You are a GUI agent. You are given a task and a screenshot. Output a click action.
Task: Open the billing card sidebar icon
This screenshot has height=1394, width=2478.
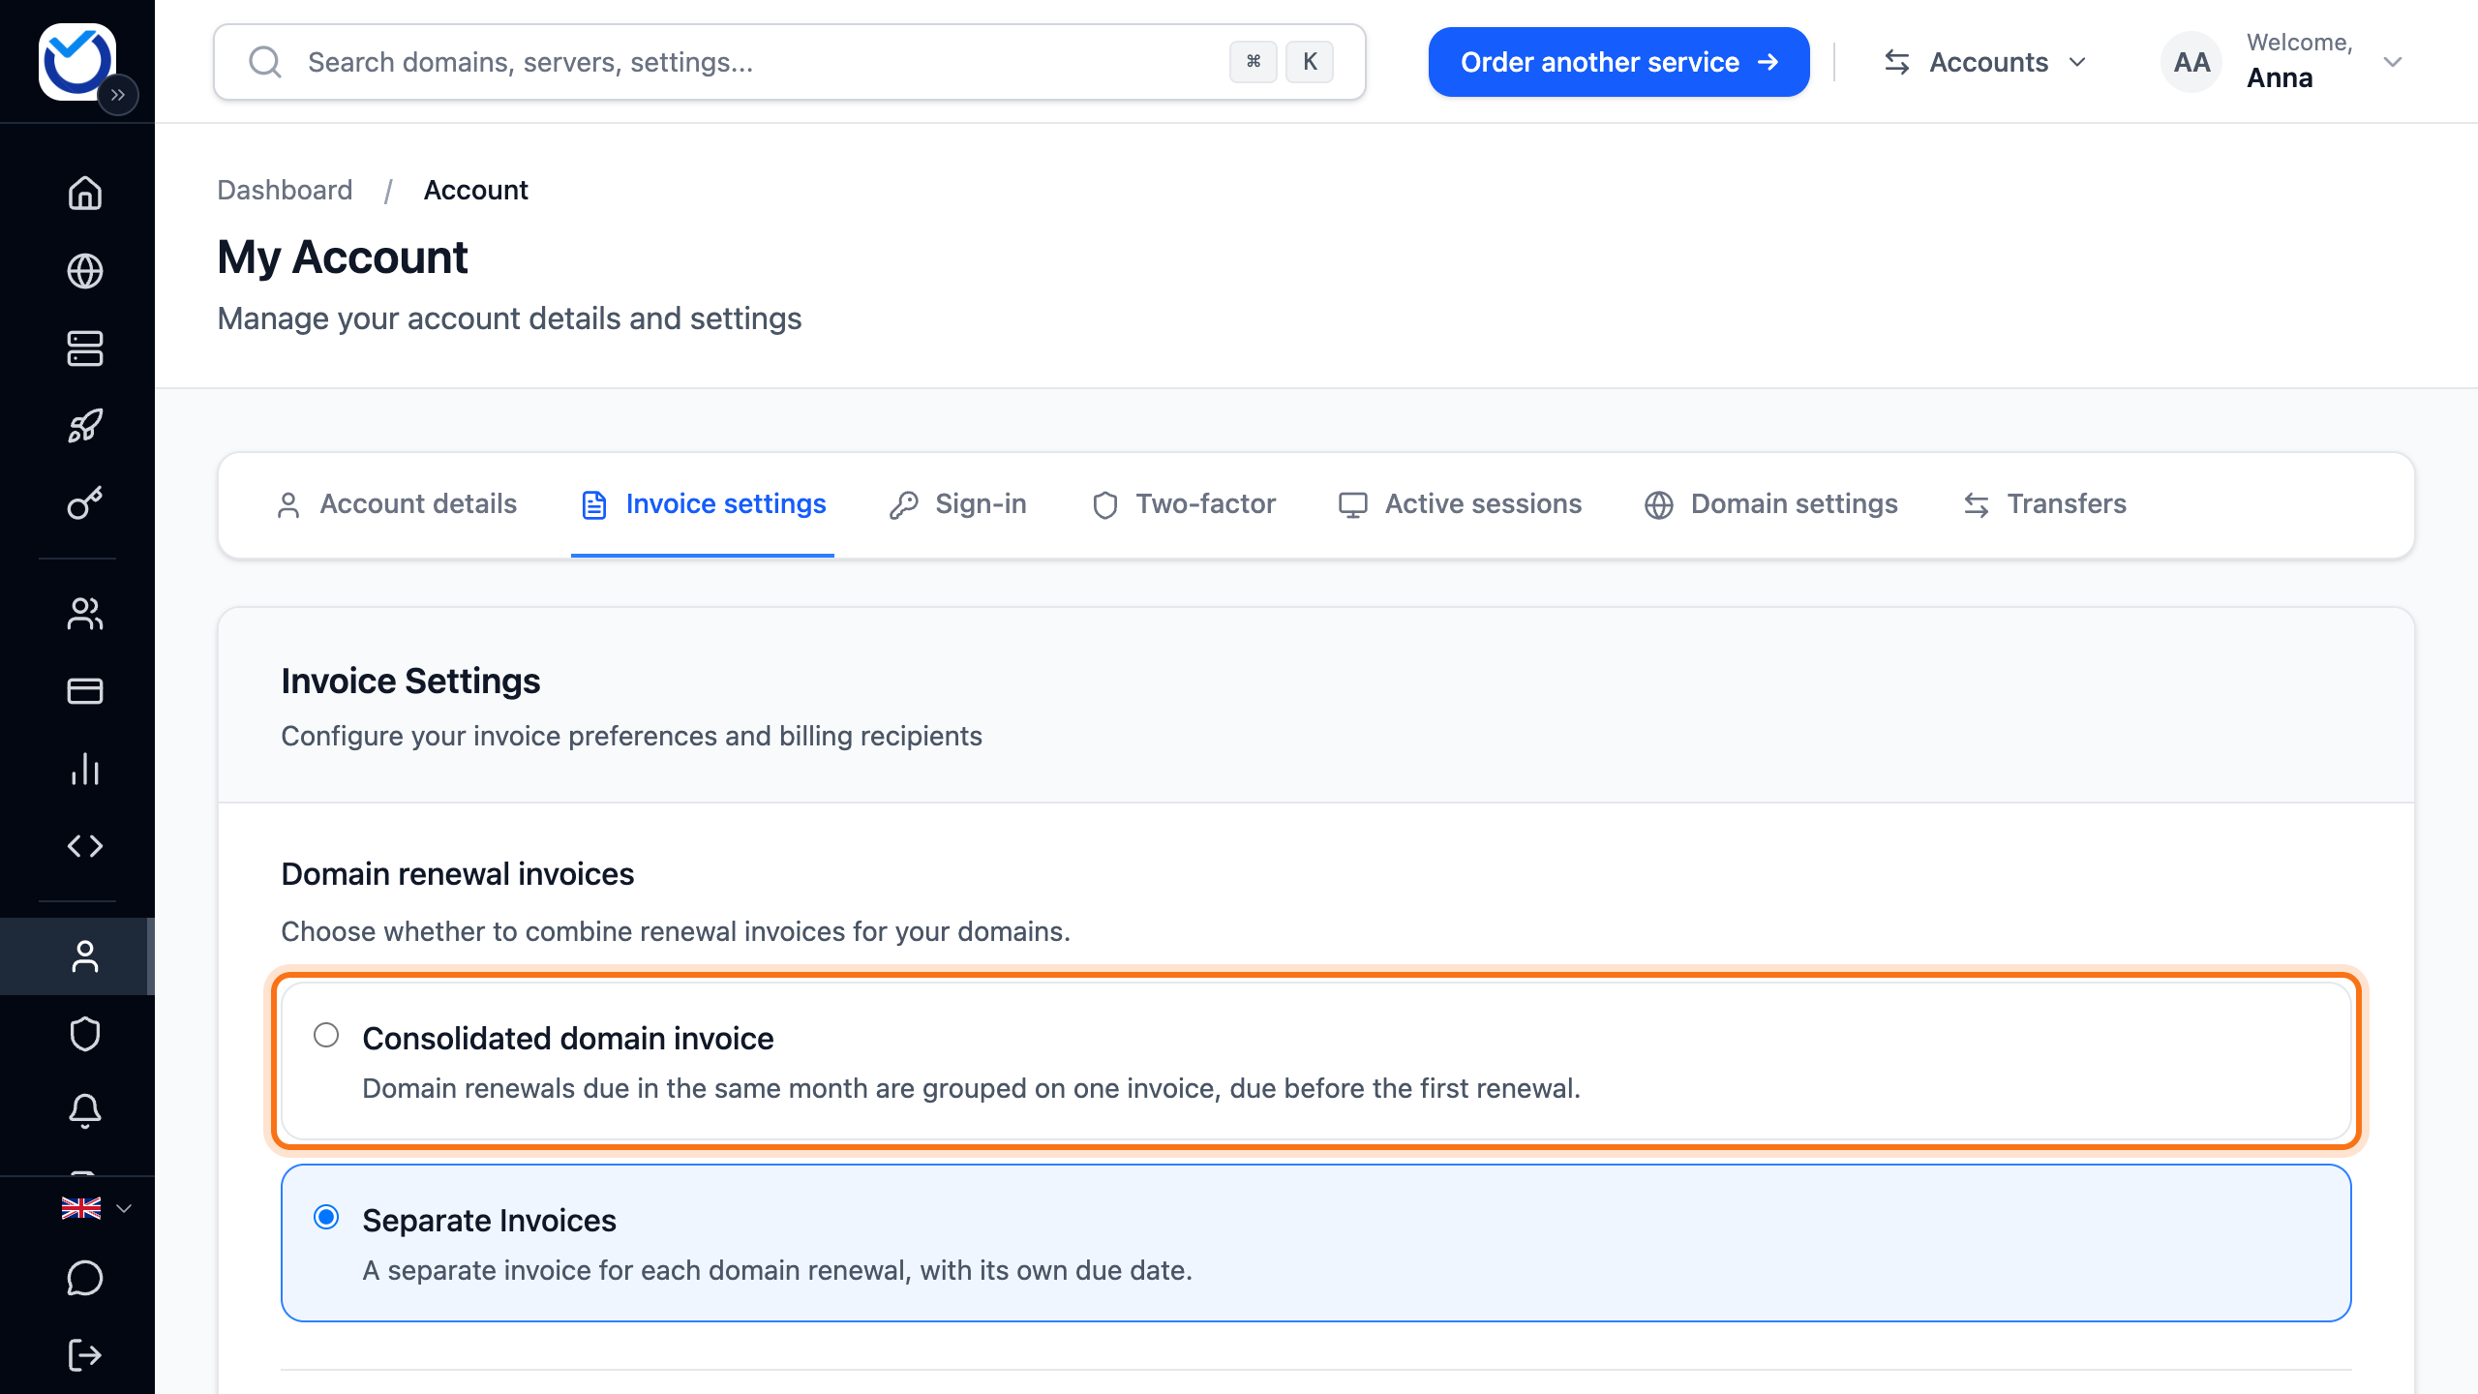click(x=85, y=691)
